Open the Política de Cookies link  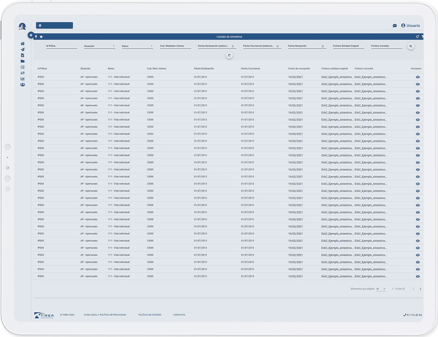(x=149, y=315)
